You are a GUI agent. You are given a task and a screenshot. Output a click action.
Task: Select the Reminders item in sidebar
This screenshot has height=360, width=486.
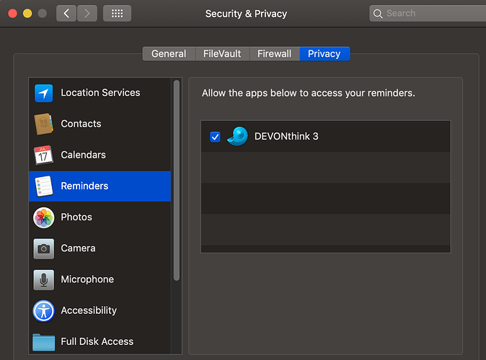click(x=100, y=186)
